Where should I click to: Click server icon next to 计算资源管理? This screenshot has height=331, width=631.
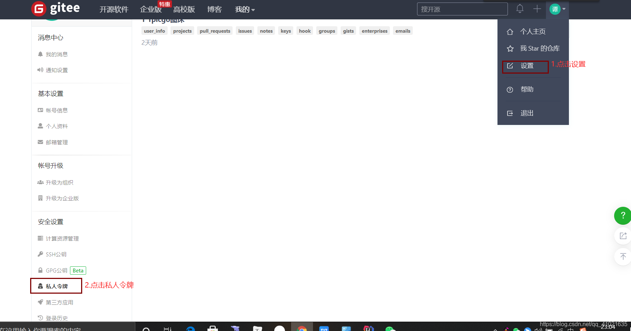point(40,238)
